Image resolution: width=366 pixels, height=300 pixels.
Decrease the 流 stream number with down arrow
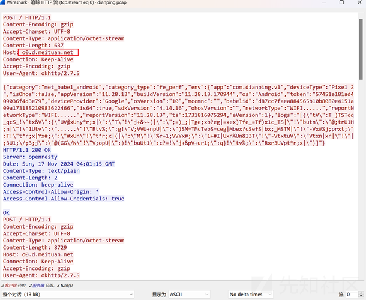pyautogui.click(x=361, y=296)
